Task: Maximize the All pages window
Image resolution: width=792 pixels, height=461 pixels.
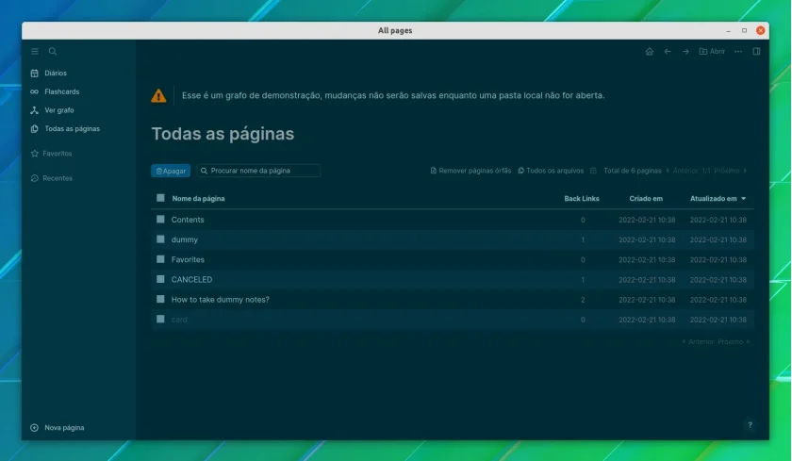Action: pyautogui.click(x=744, y=31)
